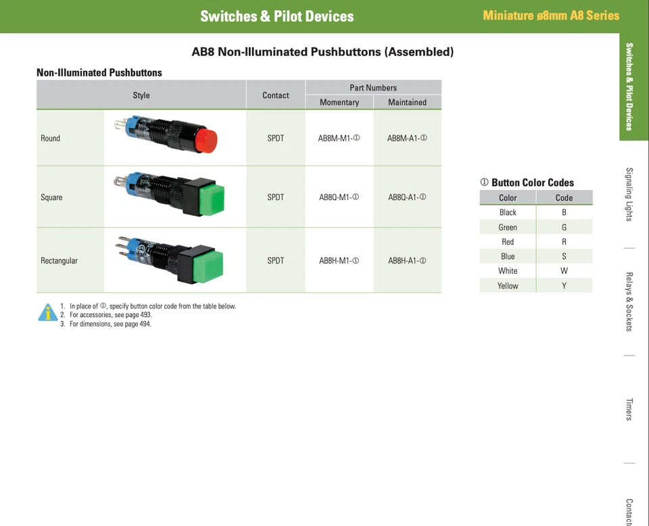
Task: Select the SPDT contact cell for Round style
Action: click(x=275, y=138)
